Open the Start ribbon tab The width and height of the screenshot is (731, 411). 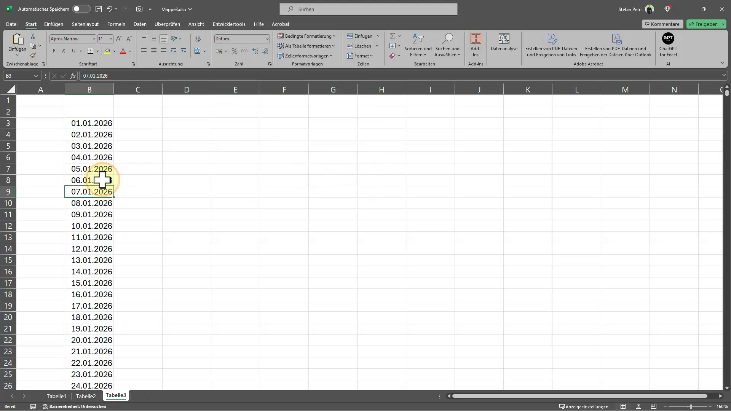tap(30, 24)
